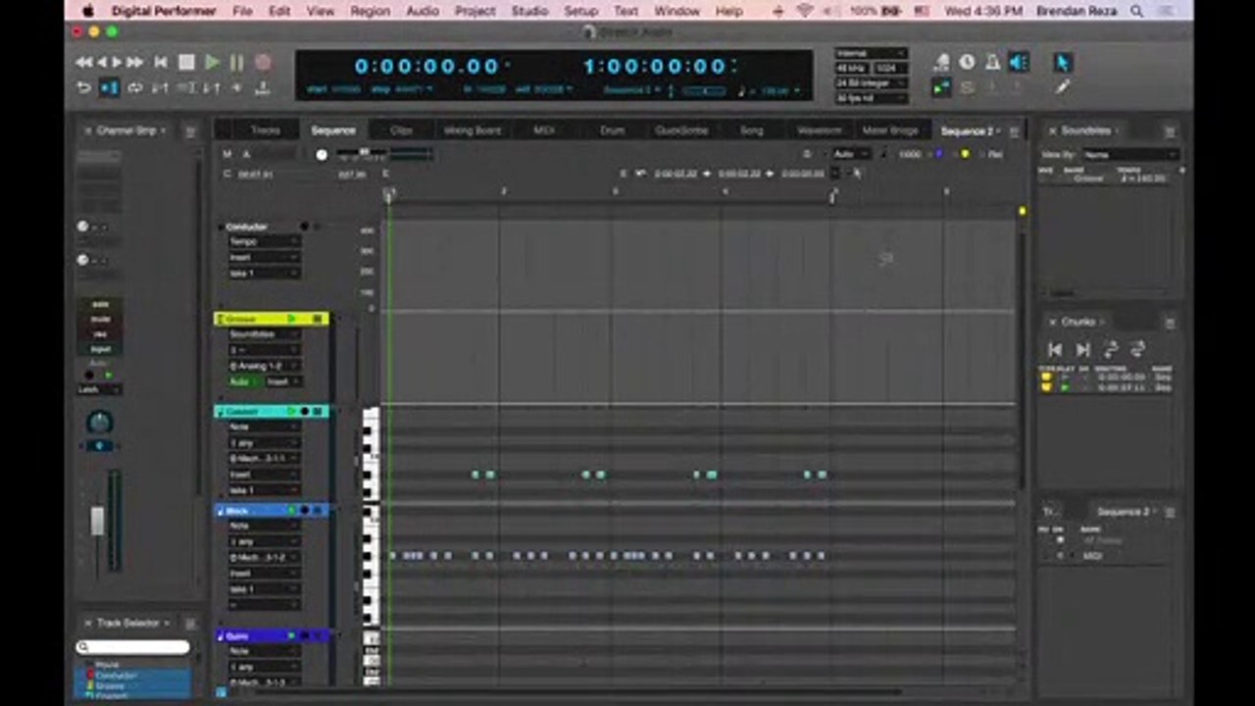The image size is (1255, 706).
Task: Click the green video-style icon under the clock icons
Action: click(x=941, y=87)
